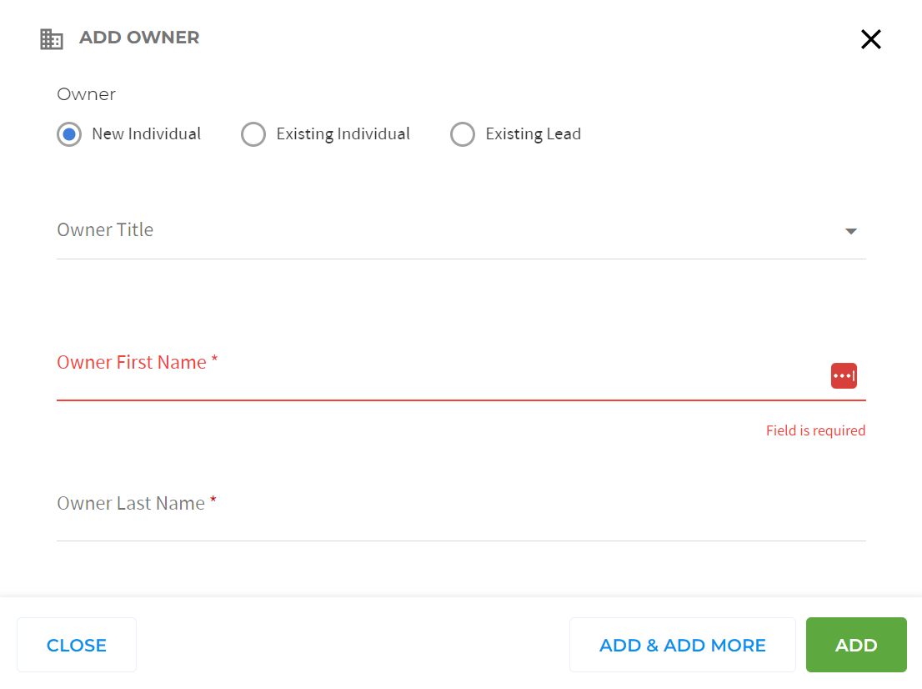Choose Existing Individual as owner type
The image size is (922, 689).
[253, 133]
